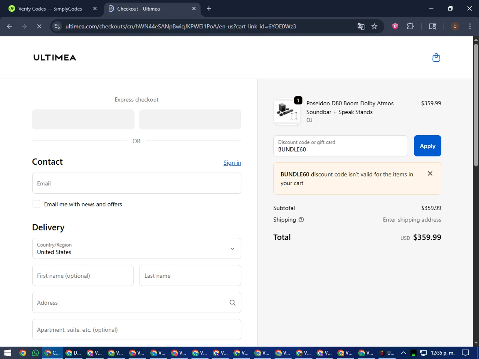Click the taskbar clock showing 12:35 p. m.
Viewport: 479px width, 359px height.
443,353
